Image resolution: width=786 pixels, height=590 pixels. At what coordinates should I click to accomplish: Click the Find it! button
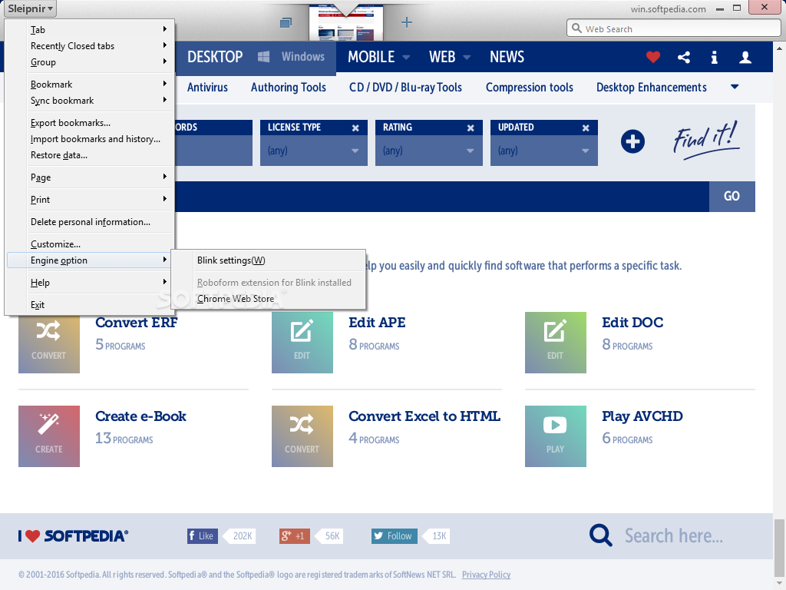click(706, 140)
